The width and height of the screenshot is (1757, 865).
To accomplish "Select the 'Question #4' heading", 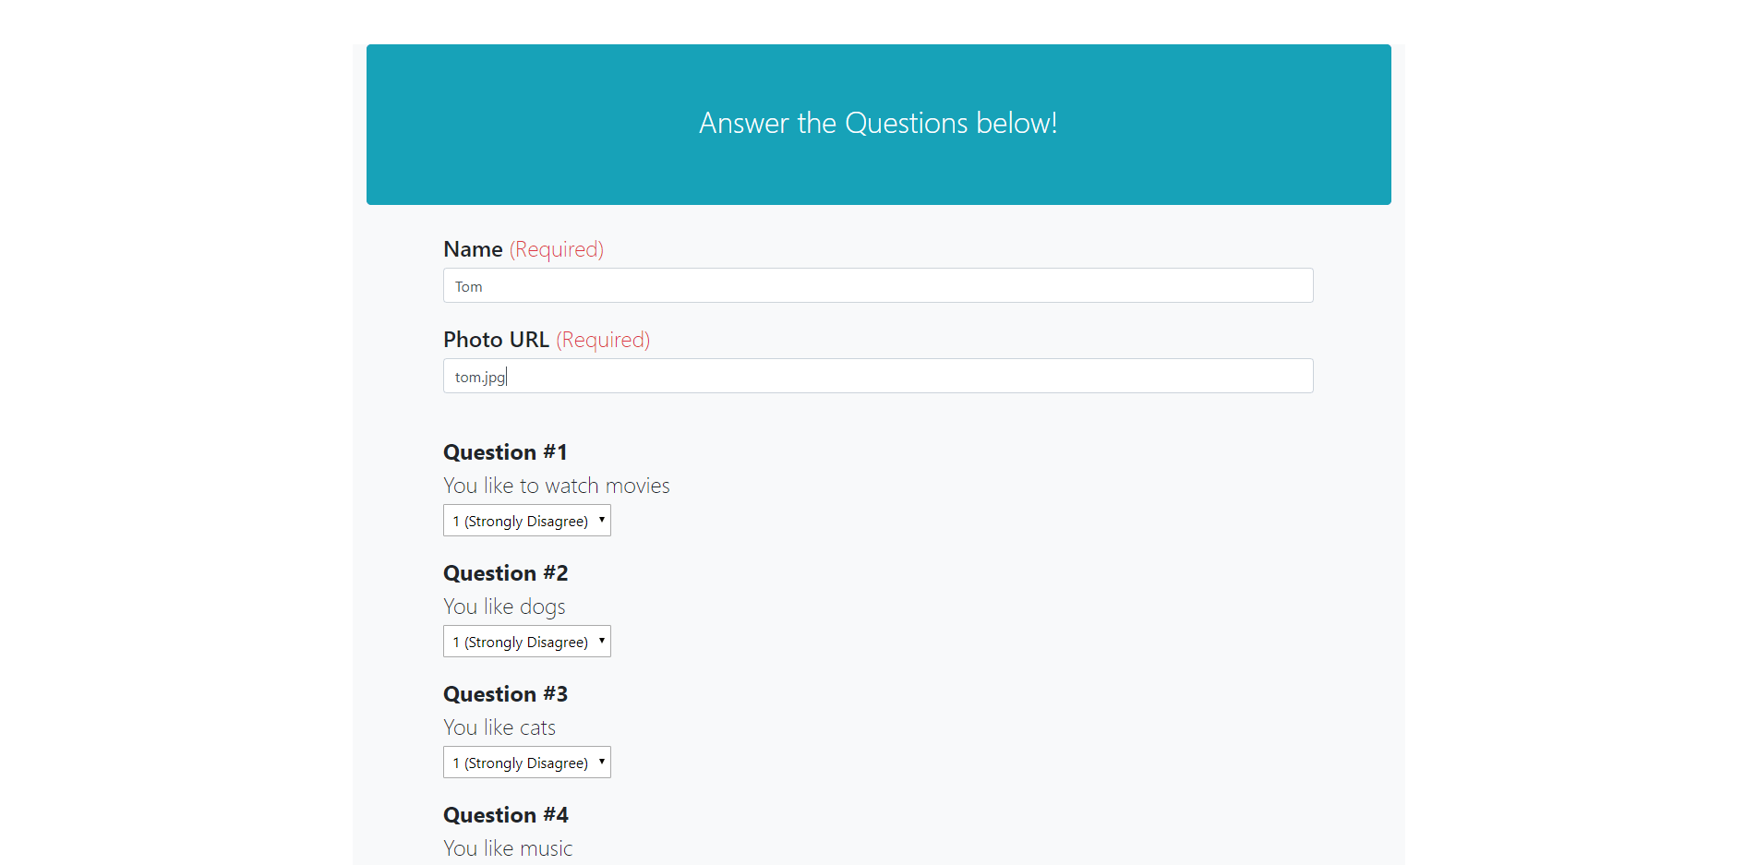I will (505, 815).
